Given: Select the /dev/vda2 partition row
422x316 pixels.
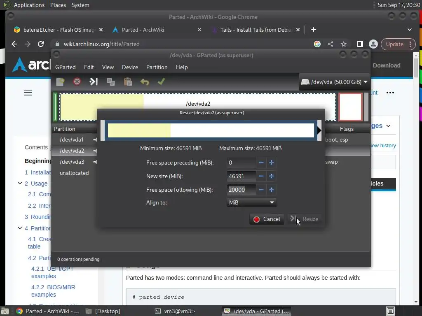Looking at the screenshot, I should click(x=74, y=151).
